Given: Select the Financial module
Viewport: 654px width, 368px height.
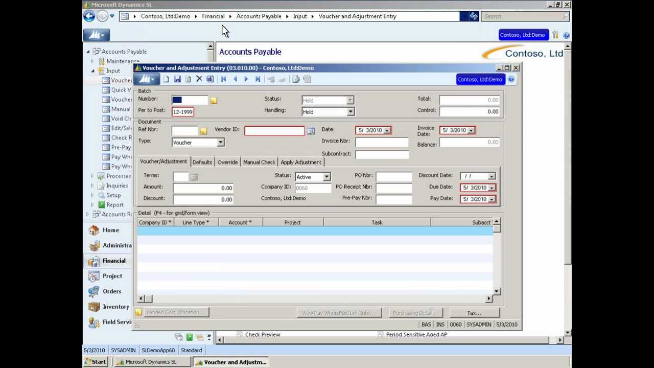Looking at the screenshot, I should (113, 261).
